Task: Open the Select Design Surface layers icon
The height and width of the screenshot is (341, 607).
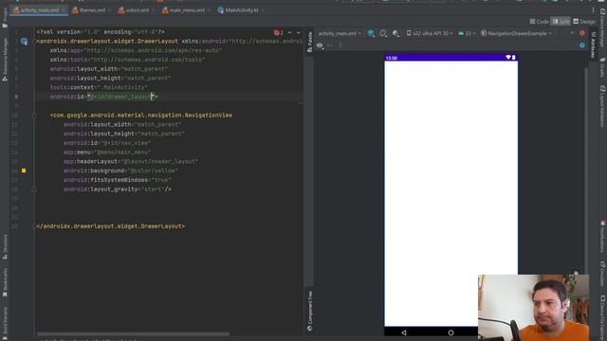Action: pos(371,34)
